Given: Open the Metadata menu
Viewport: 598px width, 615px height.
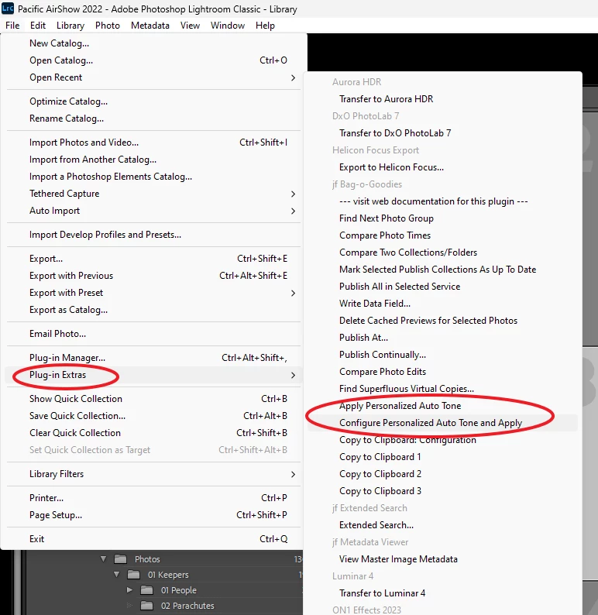Looking at the screenshot, I should point(150,26).
